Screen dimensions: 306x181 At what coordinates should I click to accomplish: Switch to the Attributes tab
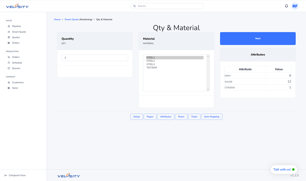point(166,117)
